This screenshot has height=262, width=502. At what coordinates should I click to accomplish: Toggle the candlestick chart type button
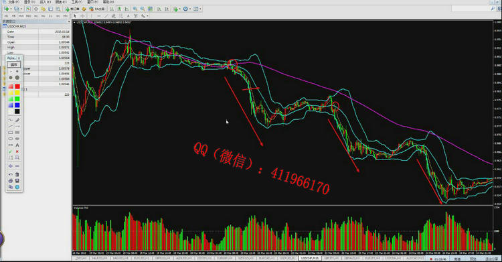coord(119,9)
